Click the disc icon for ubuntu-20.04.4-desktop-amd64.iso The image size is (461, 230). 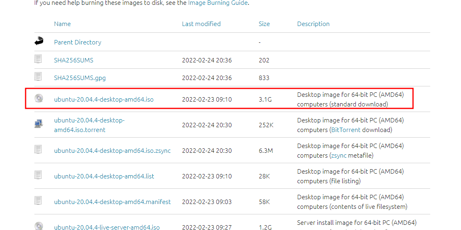click(x=39, y=98)
